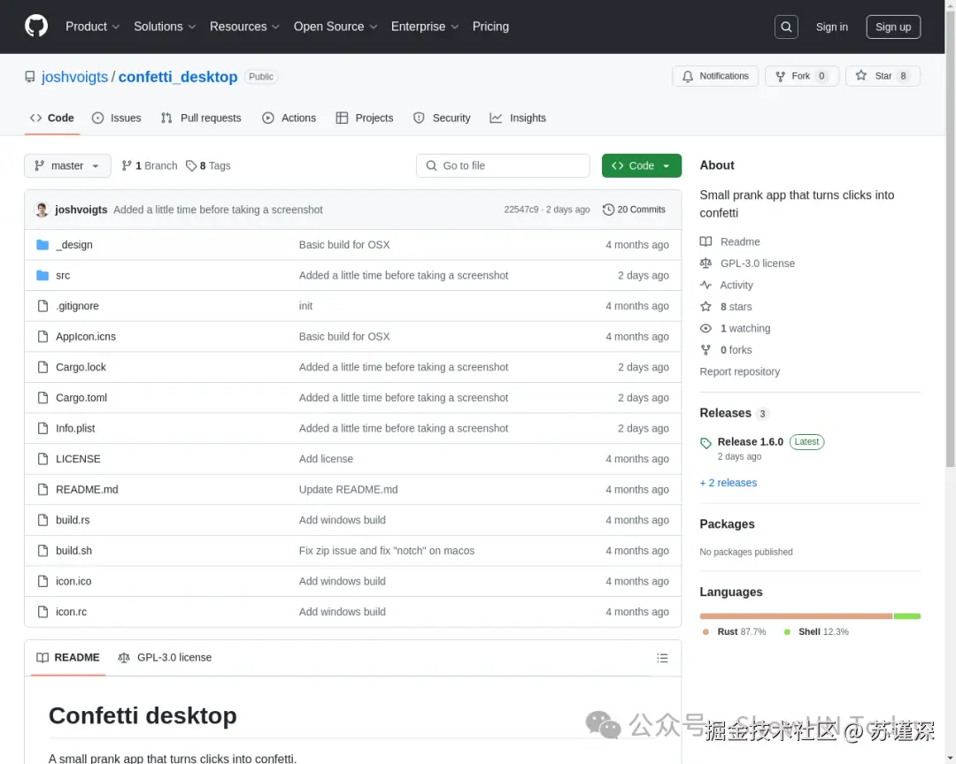Click the tag icon beside 8 Tags
The image size is (956, 764).
(x=191, y=165)
